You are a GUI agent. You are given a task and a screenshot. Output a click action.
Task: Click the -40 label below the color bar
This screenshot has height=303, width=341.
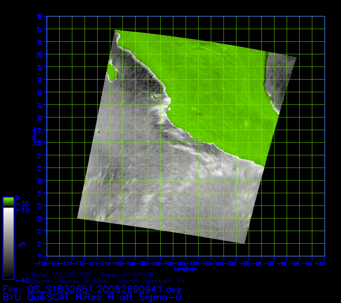pyautogui.click(x=22, y=280)
